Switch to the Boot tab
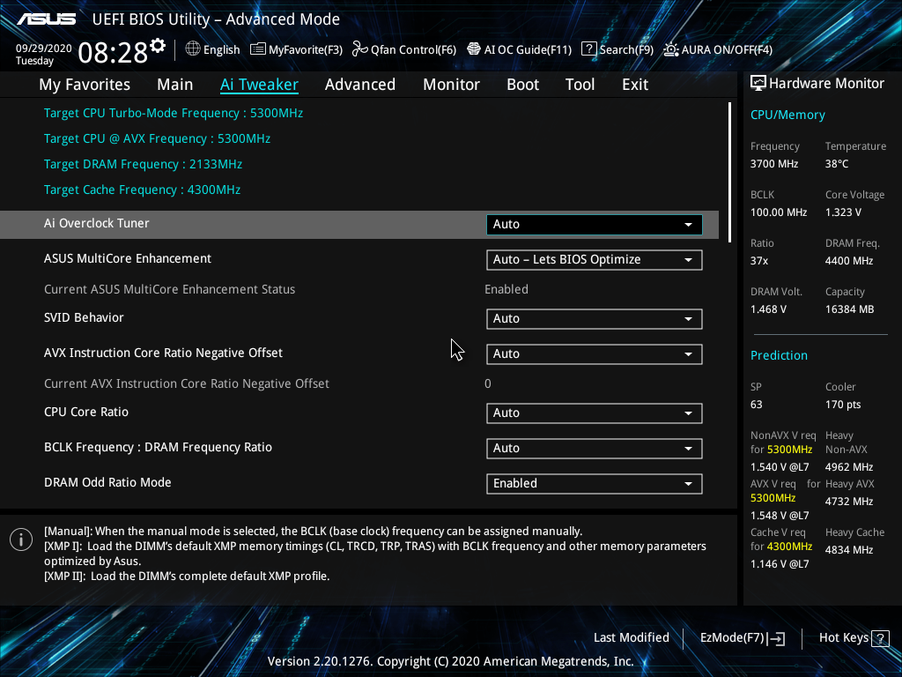 523,85
